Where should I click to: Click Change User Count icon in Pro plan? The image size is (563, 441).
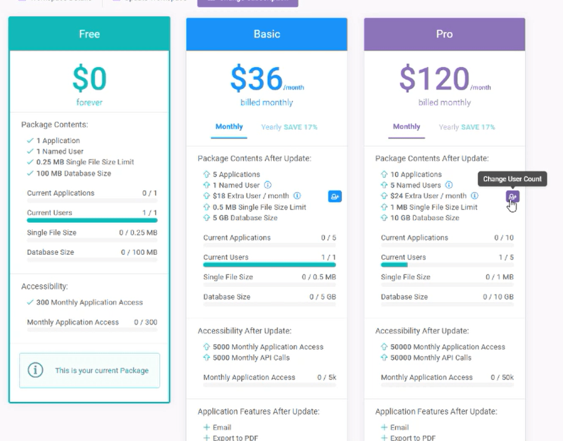[x=512, y=196]
